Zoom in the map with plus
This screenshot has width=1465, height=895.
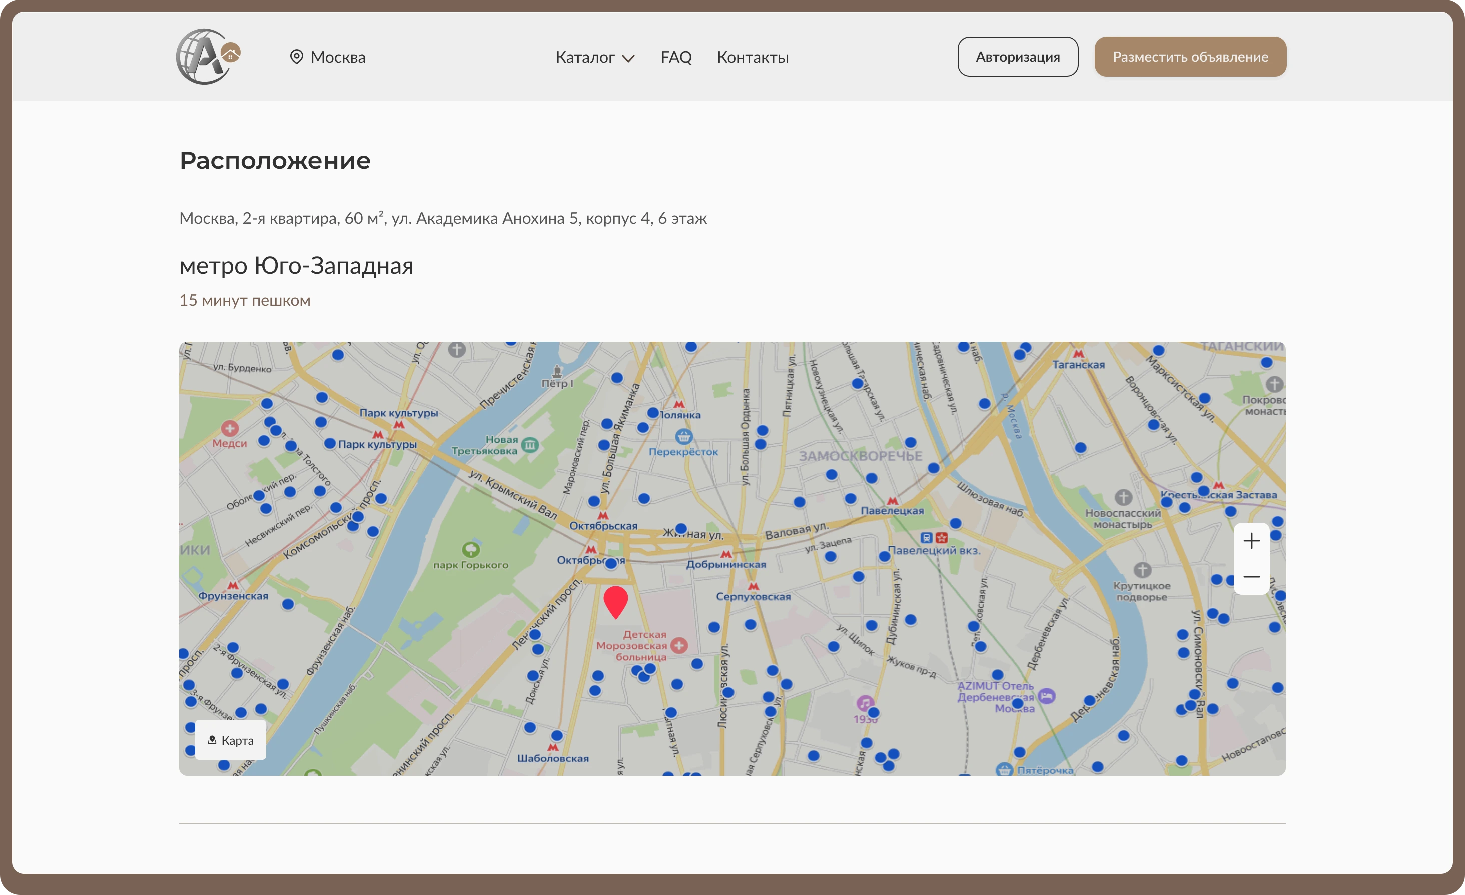(x=1251, y=541)
